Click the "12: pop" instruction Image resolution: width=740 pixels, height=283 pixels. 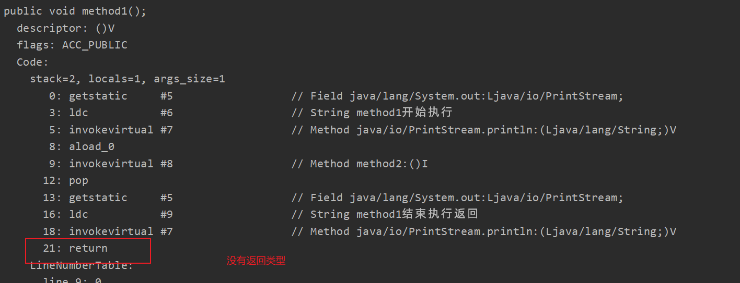pyautogui.click(x=66, y=181)
